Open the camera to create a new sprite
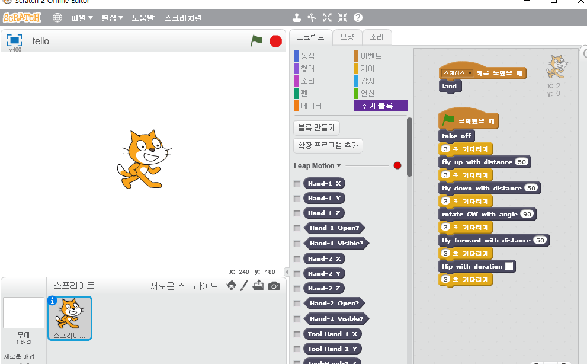The width and height of the screenshot is (587, 364). coord(274,285)
